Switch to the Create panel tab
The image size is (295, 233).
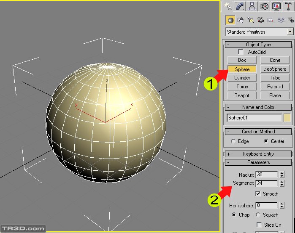(229, 6)
